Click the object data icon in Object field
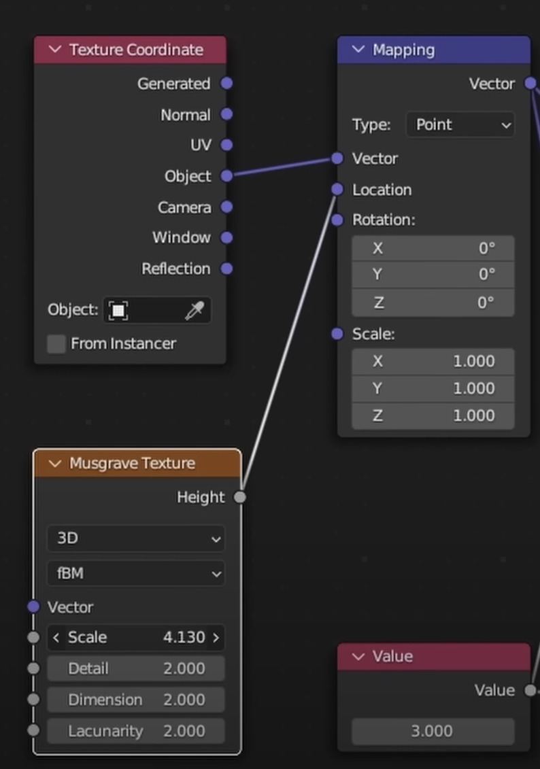Viewport: 540px width, 769px height. 118,311
